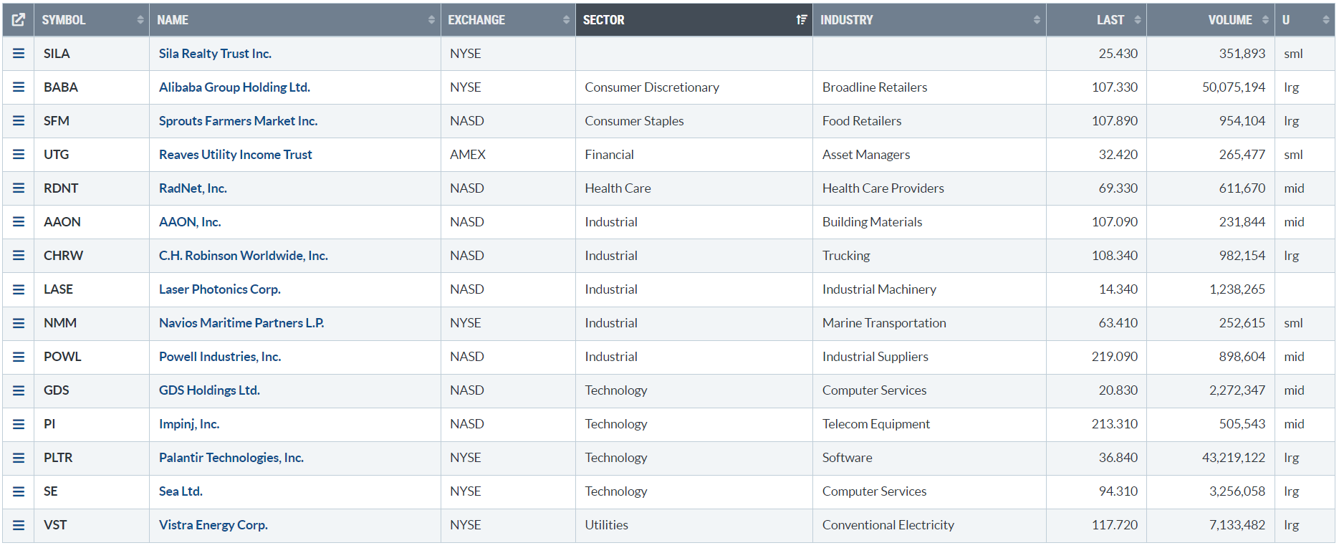1339x548 pixels.
Task: Click the sort indicator on the SECTOR column
Action: pyautogui.click(x=801, y=20)
